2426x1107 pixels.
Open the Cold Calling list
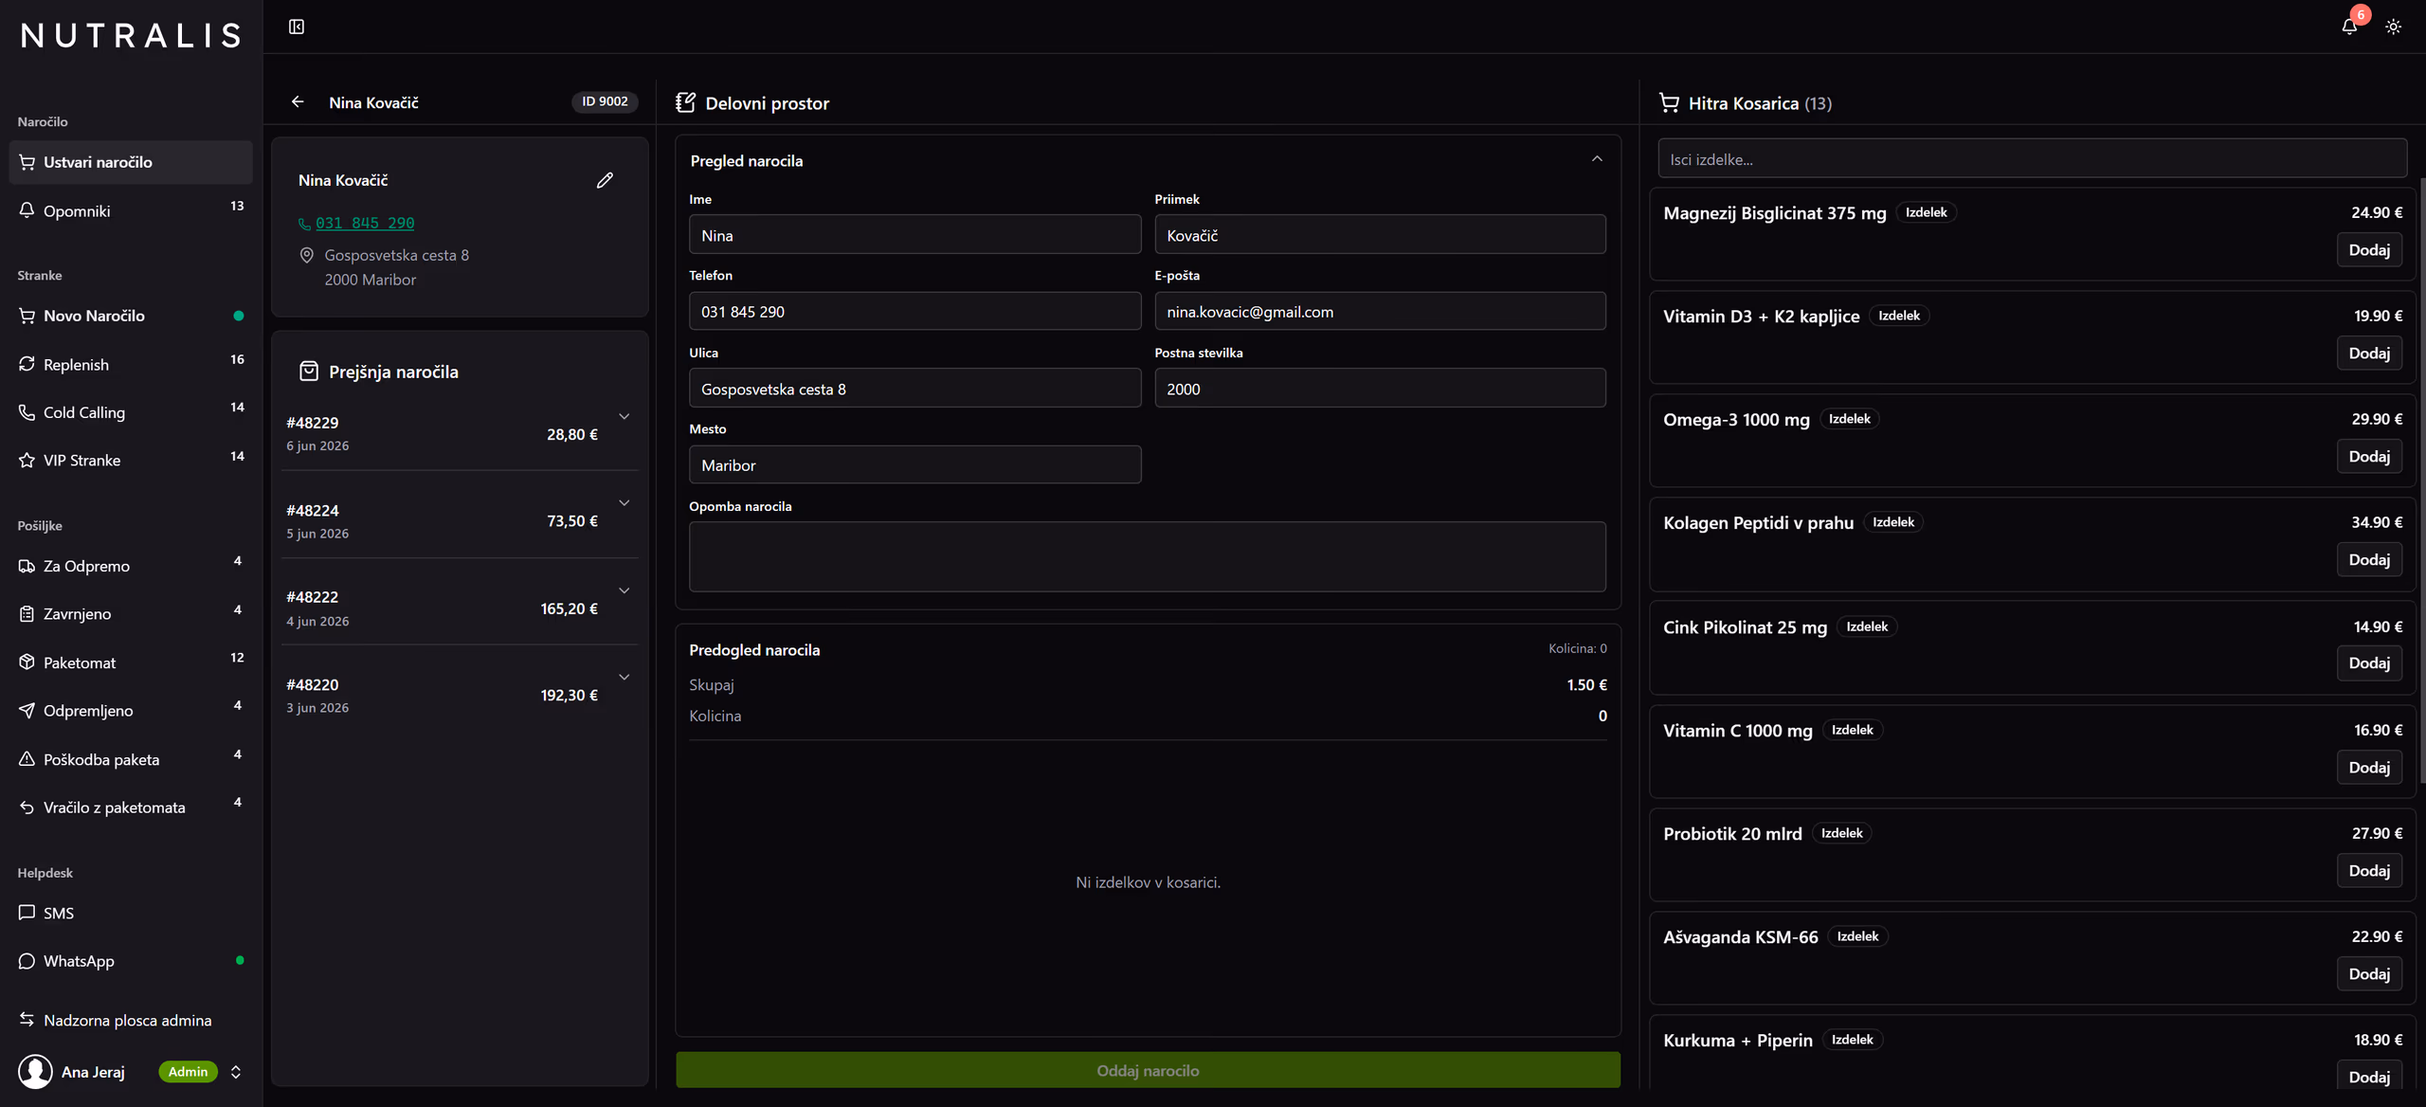[x=131, y=412]
